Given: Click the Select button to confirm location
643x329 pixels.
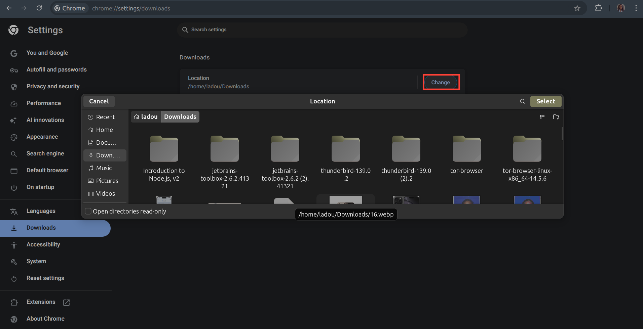Looking at the screenshot, I should click(545, 101).
